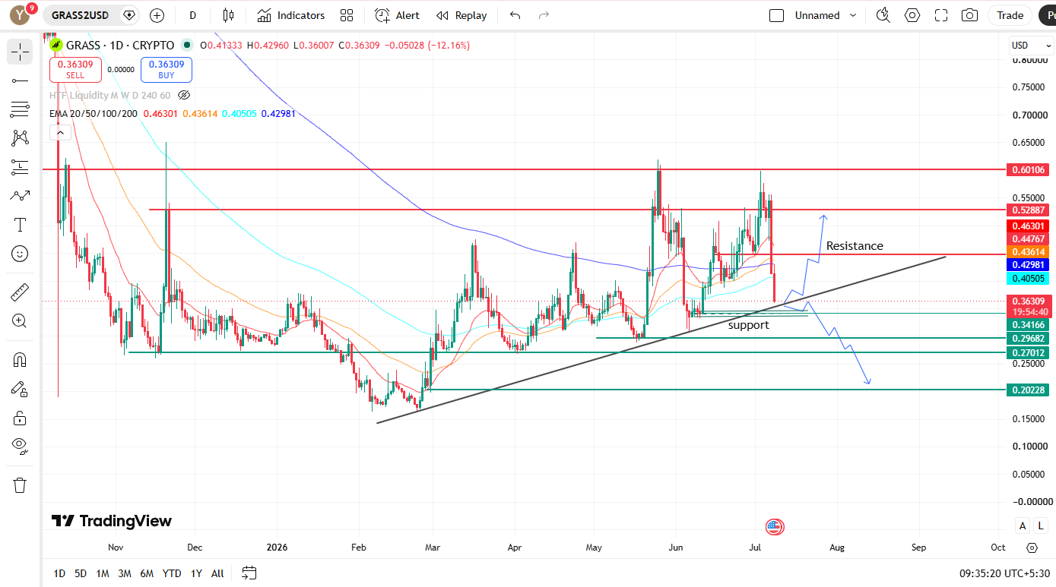Select the 5D date range
The height and width of the screenshot is (587, 1056).
(x=81, y=573)
